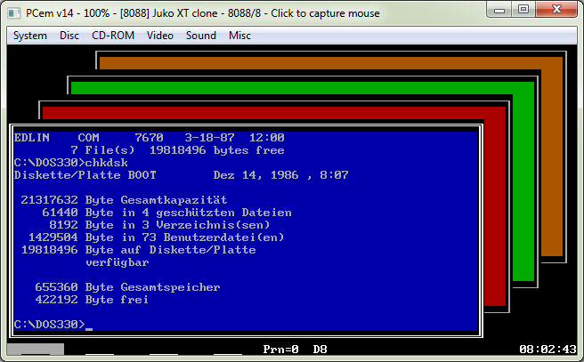Click the brown window panel behind
This screenshot has height=362, width=584.
(552, 157)
